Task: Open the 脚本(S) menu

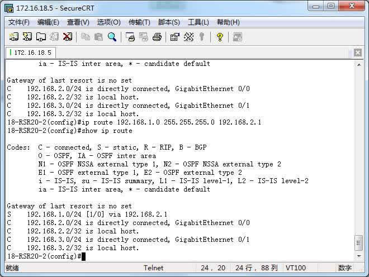Action: click(x=169, y=22)
